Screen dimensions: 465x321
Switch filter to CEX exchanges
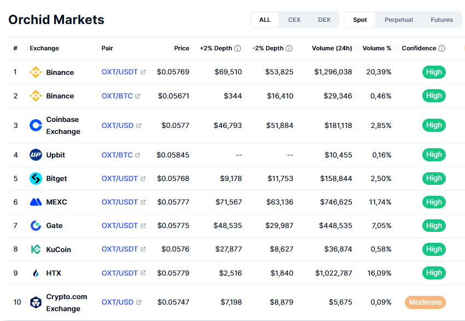click(294, 20)
